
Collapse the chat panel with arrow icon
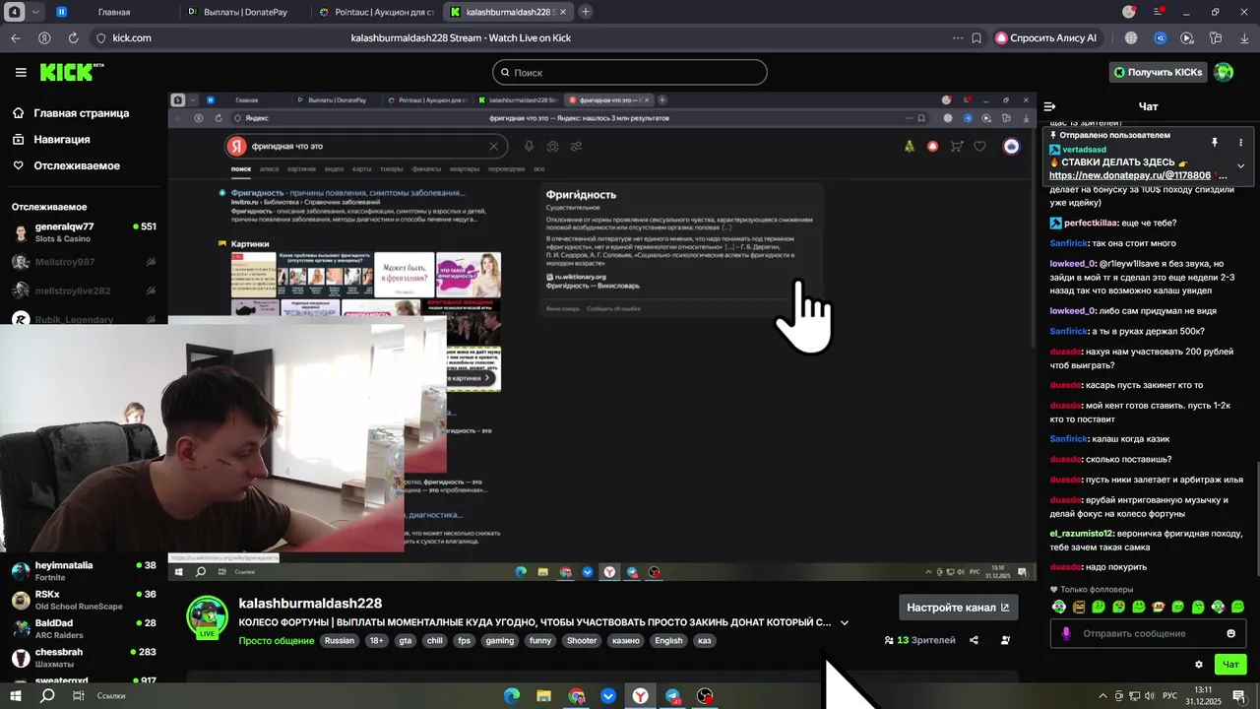click(1049, 106)
